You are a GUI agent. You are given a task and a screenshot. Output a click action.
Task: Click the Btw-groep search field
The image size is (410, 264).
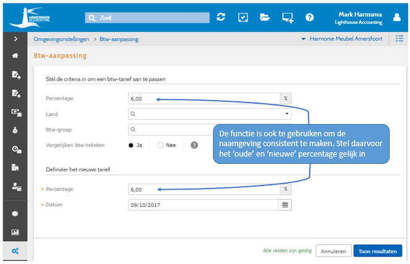tap(172, 129)
